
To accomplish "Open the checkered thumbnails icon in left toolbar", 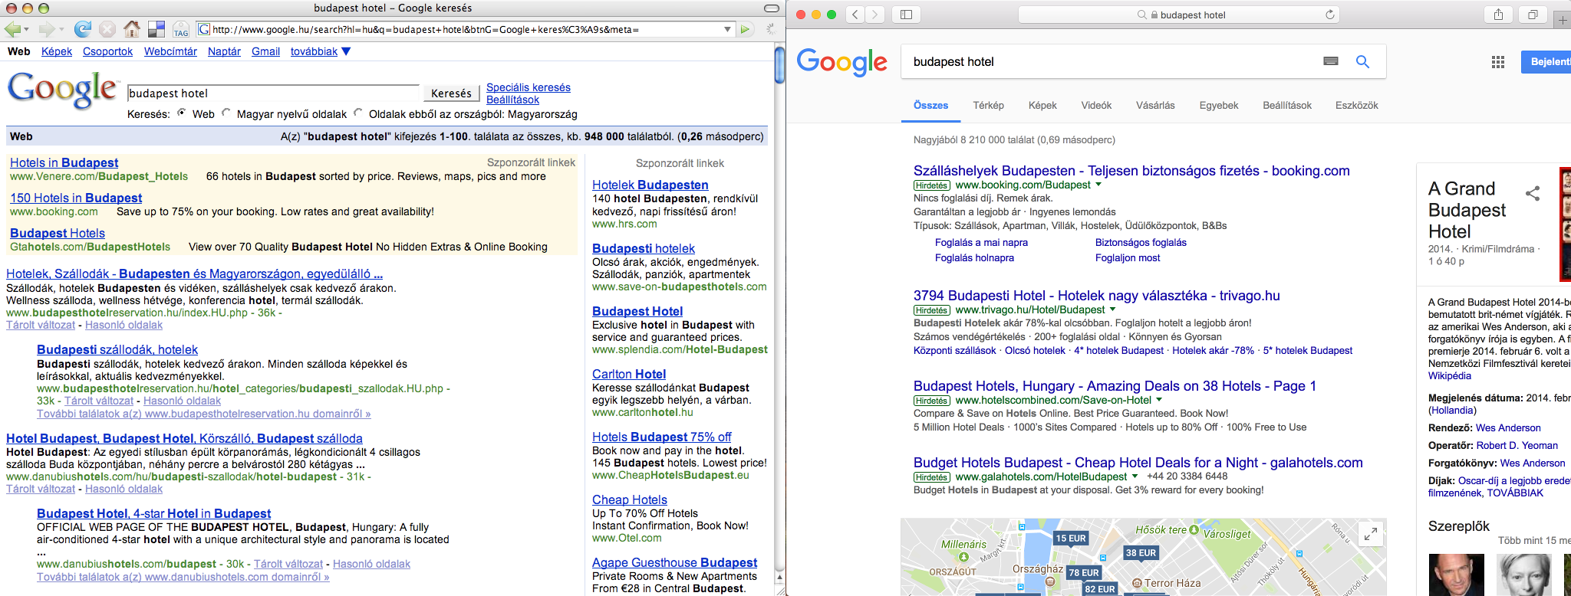I will click(x=156, y=29).
